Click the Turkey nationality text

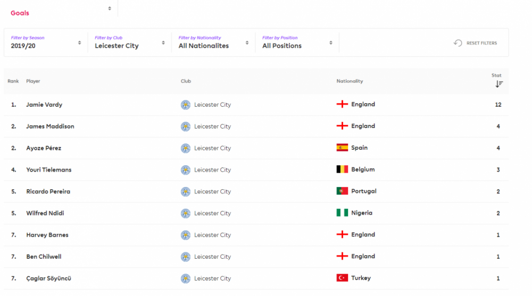coord(361,278)
